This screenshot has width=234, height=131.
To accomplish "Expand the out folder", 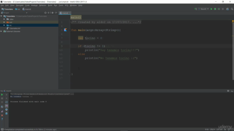I will pos(4,22).
